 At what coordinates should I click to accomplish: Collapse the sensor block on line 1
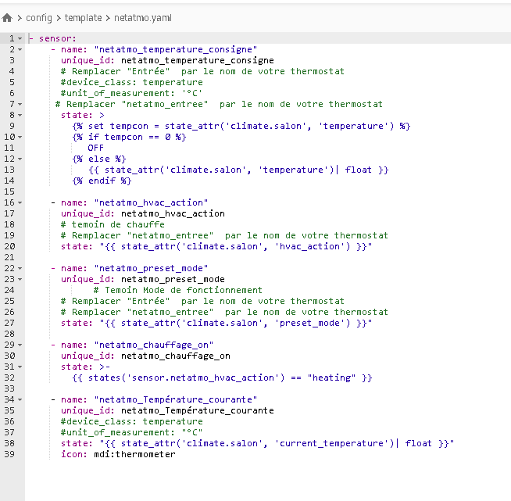(x=20, y=38)
